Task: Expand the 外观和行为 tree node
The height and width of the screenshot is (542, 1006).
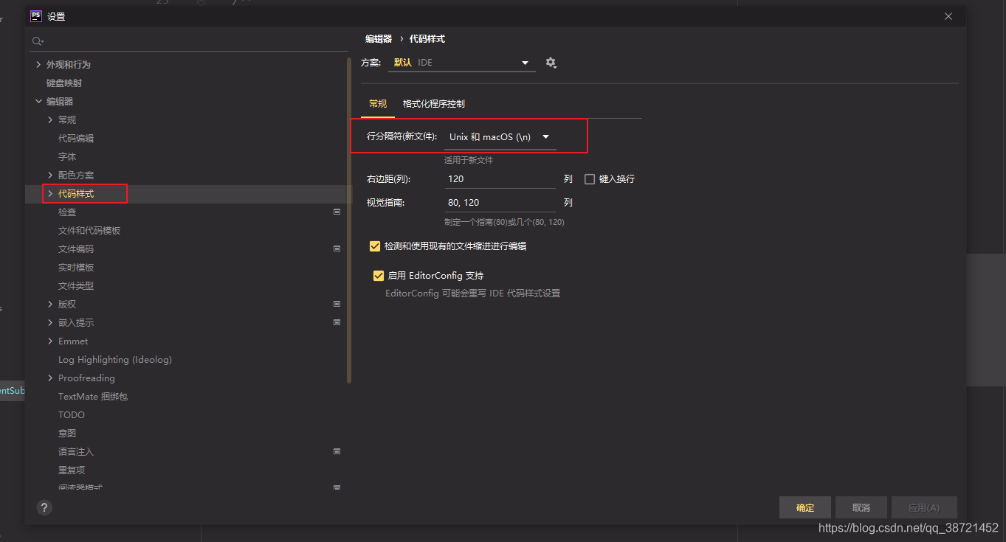Action: pyautogui.click(x=38, y=65)
